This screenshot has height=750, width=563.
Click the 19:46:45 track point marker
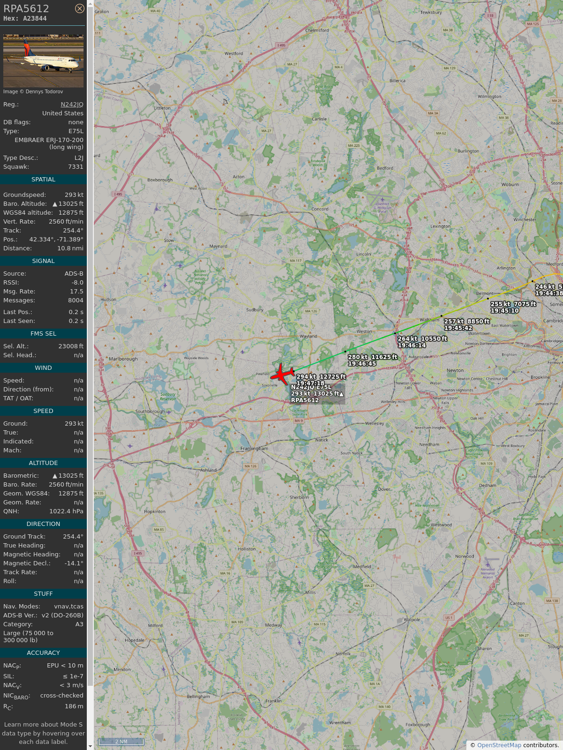(x=345, y=352)
